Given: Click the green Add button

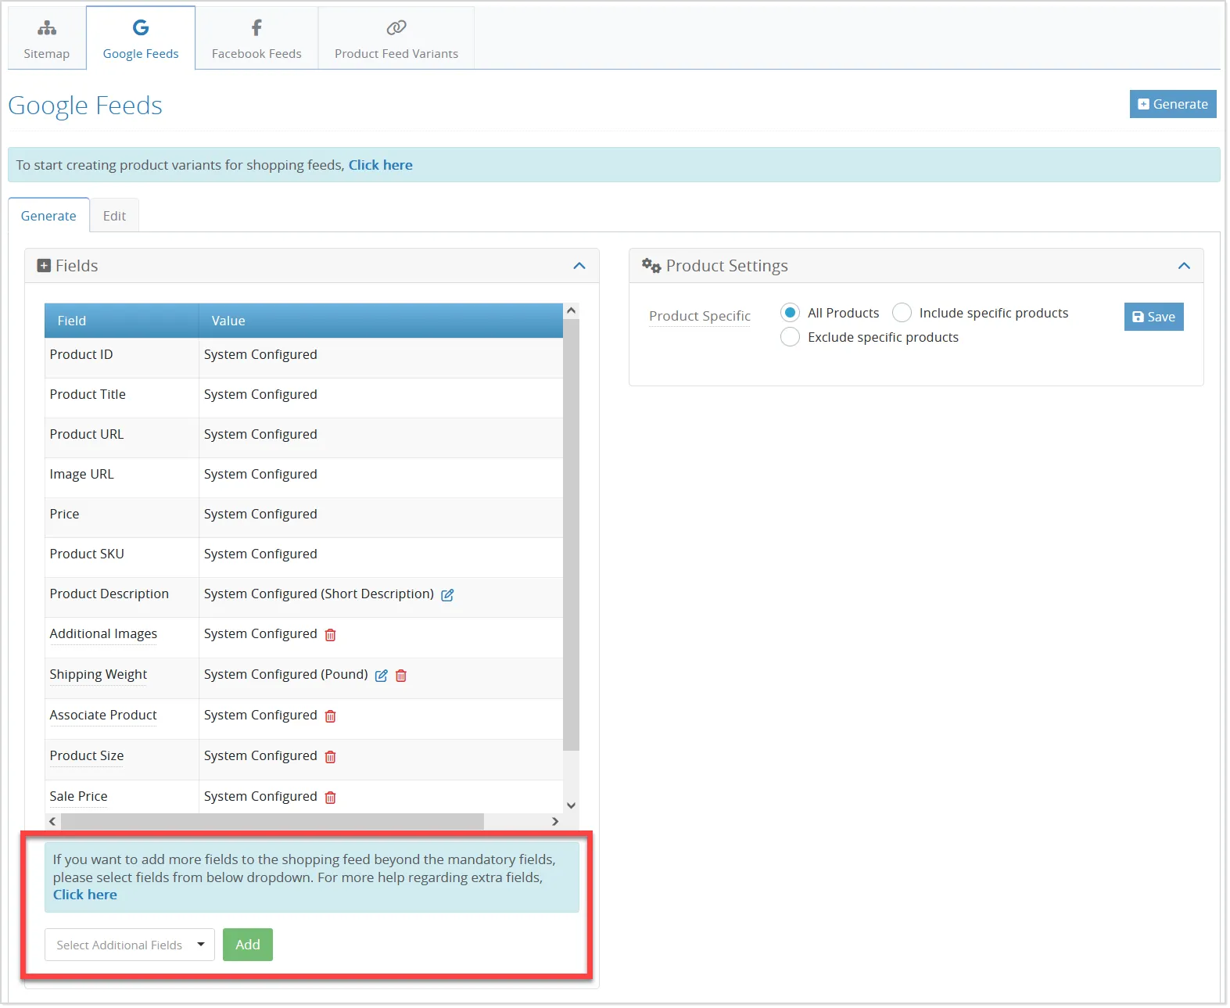Looking at the screenshot, I should click(248, 945).
